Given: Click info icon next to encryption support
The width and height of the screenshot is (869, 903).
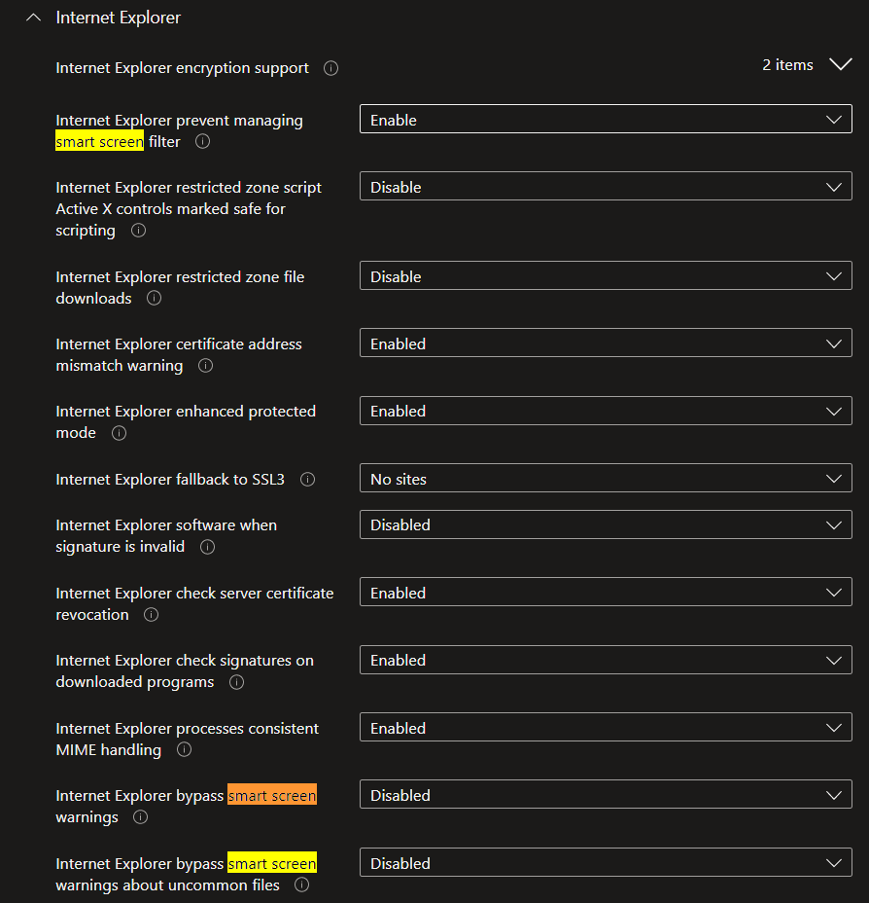Looking at the screenshot, I should [330, 68].
